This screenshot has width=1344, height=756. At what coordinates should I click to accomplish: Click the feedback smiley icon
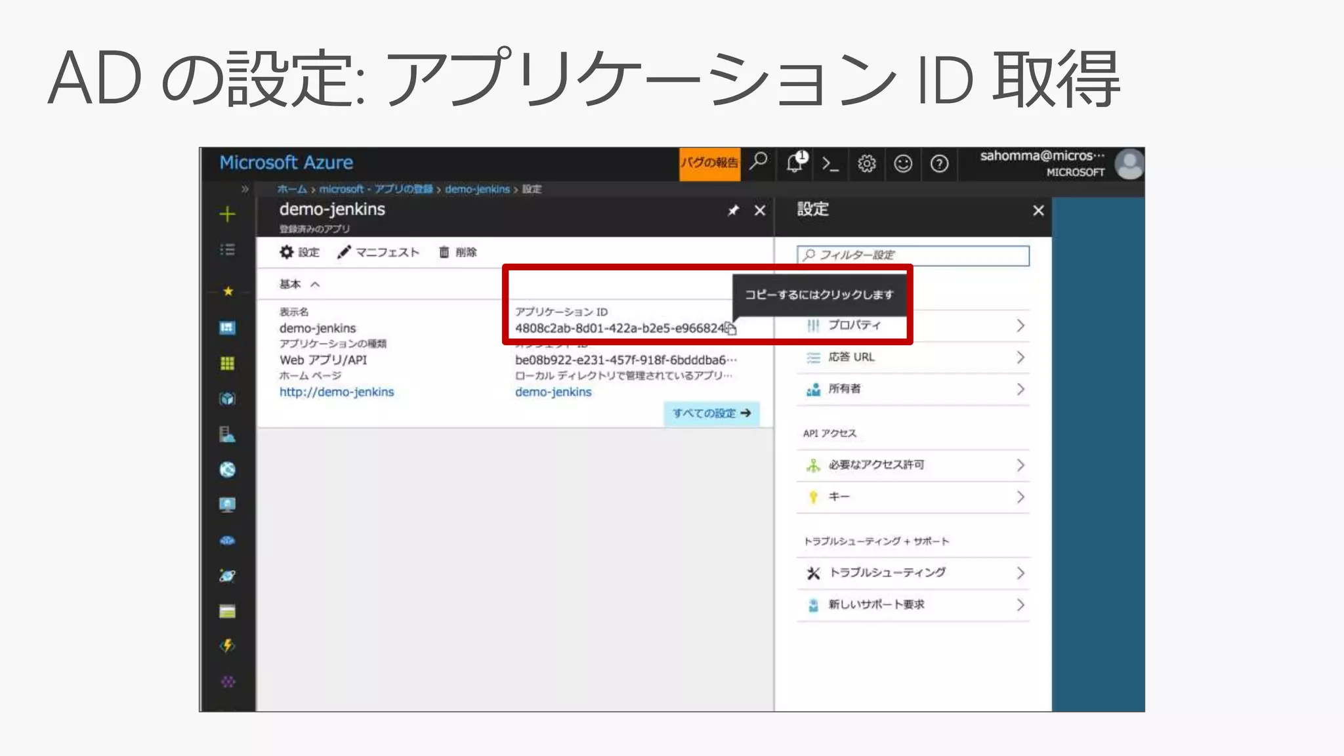[x=903, y=164]
